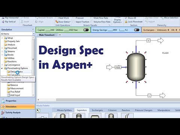Enable the Heat/Work checkbox
The width and height of the screenshot is (180, 135).
coord(57,18)
